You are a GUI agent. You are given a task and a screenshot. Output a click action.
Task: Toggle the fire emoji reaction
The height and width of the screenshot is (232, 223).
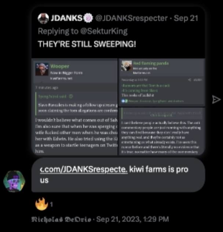[x=41, y=204]
